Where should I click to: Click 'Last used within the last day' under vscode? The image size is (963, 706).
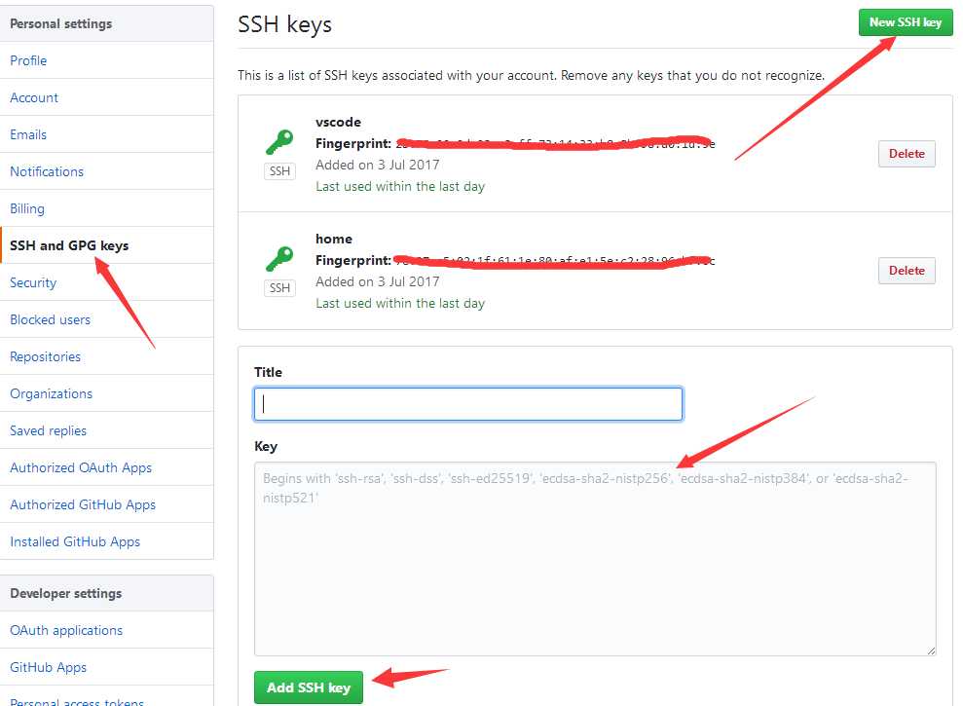[400, 187]
